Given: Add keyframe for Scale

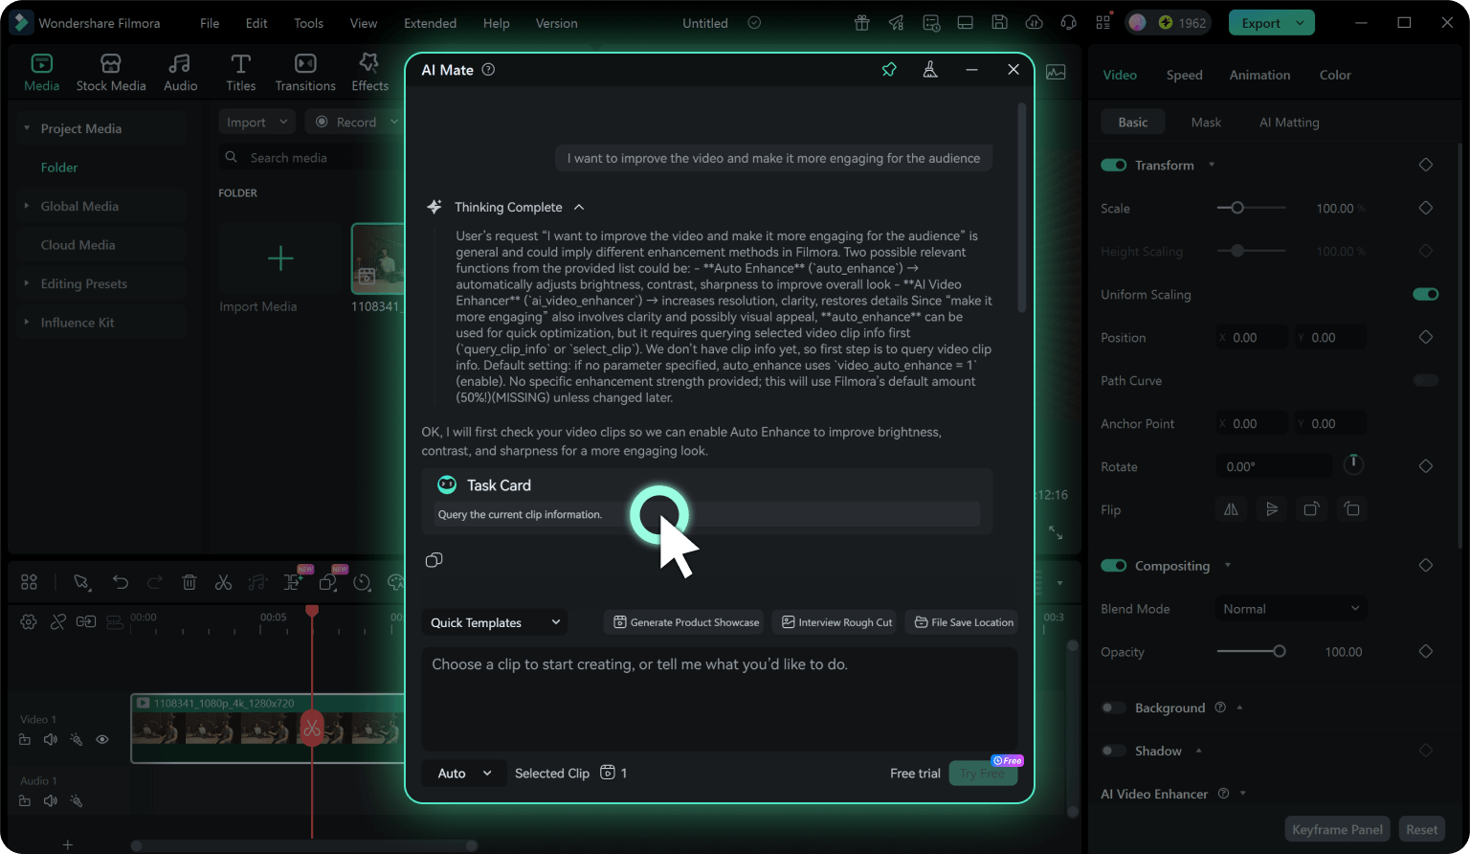Looking at the screenshot, I should click(1426, 208).
